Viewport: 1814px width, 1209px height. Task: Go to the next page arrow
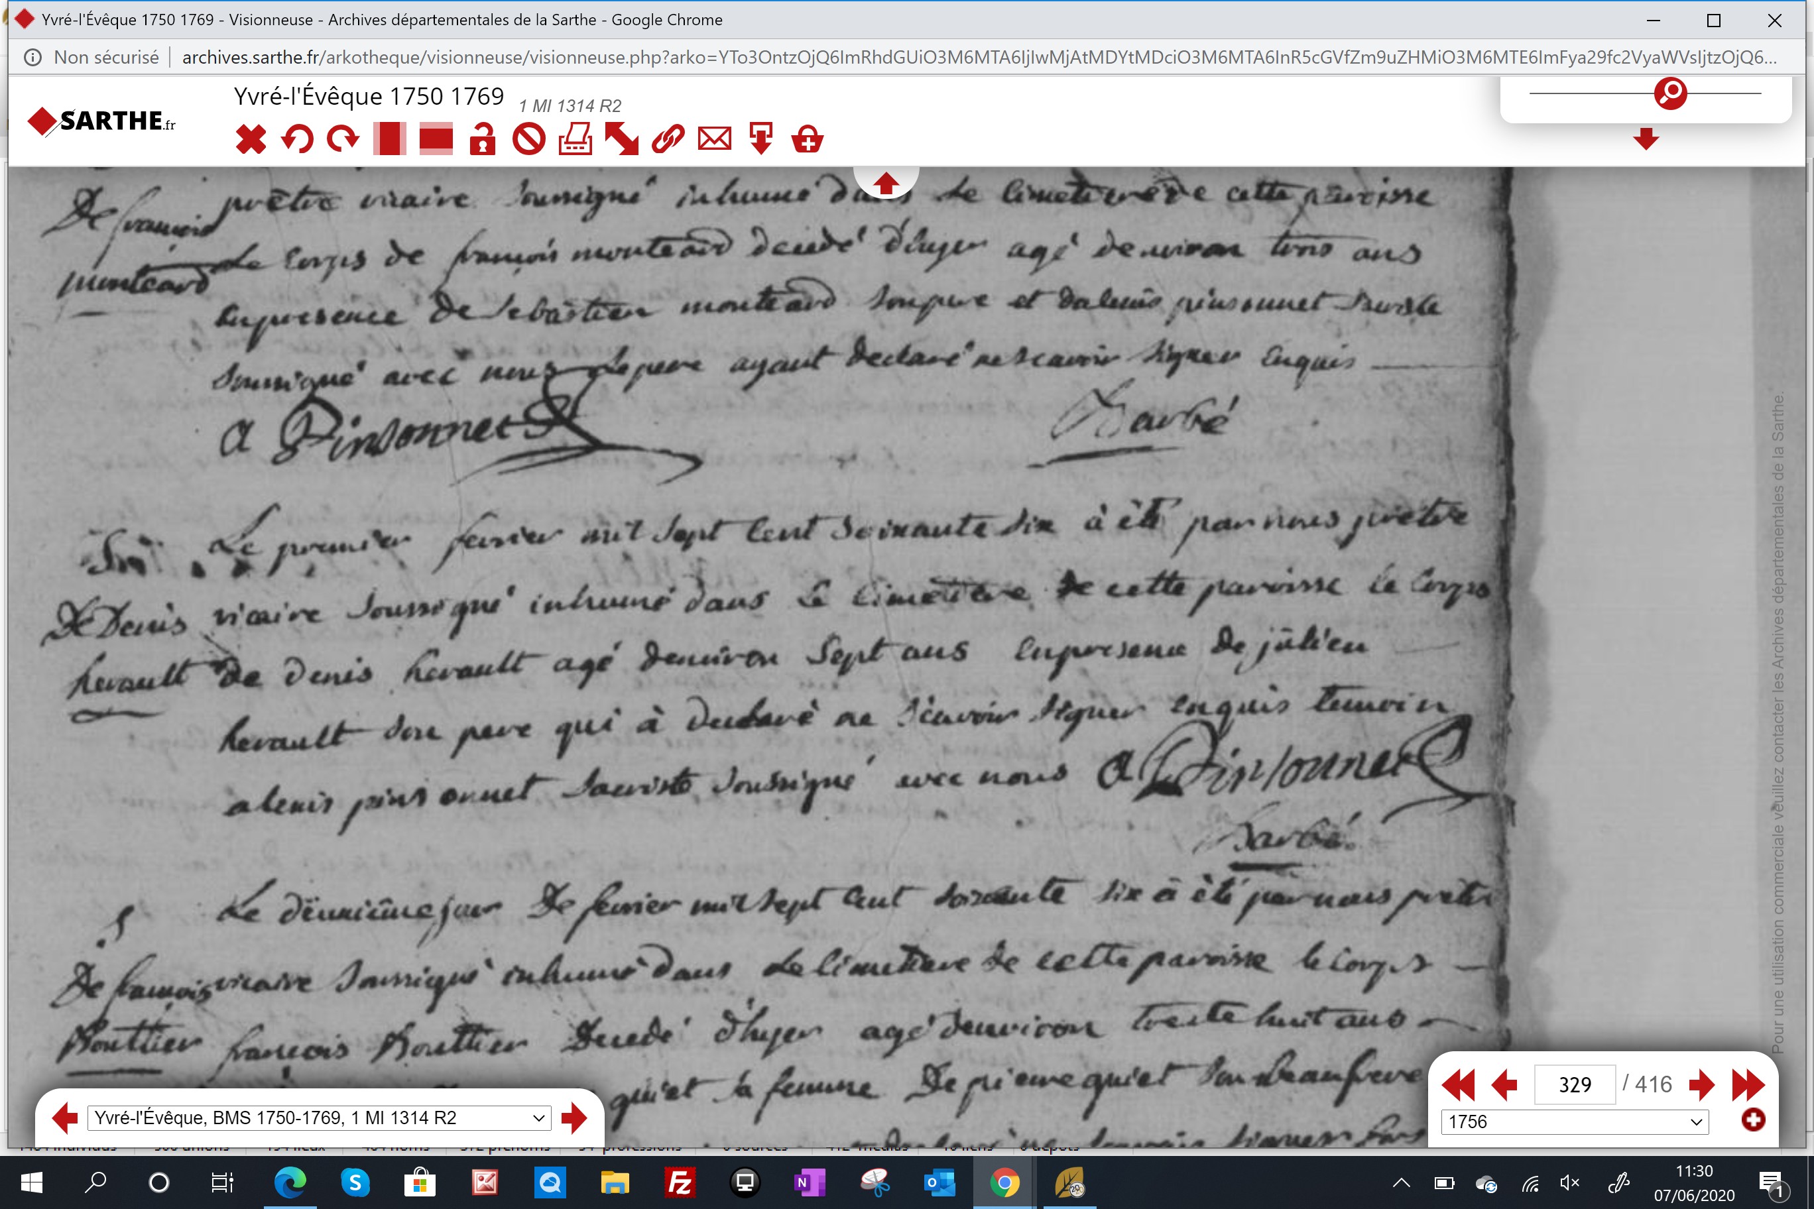[1701, 1085]
